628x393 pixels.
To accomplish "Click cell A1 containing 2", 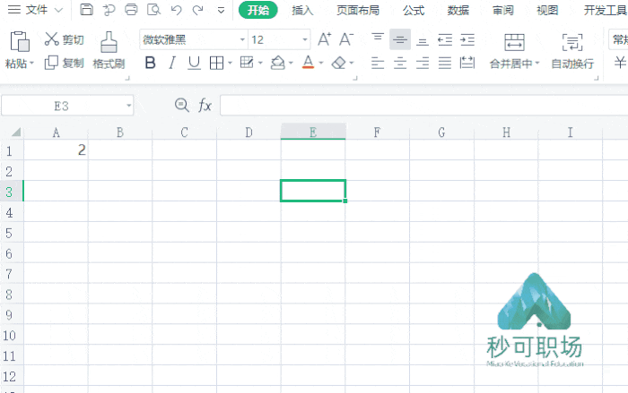I will click(56, 150).
